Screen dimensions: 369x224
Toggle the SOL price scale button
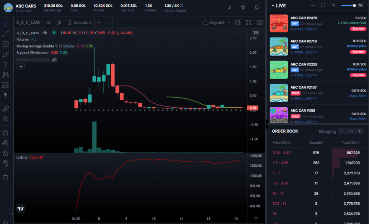pos(256,32)
